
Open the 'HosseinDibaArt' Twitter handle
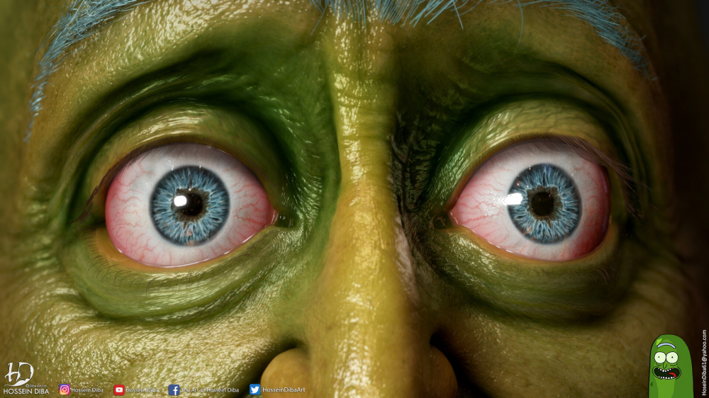[284, 390]
